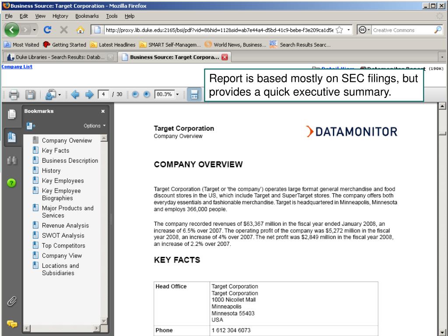Open the Help menu

(129, 16)
